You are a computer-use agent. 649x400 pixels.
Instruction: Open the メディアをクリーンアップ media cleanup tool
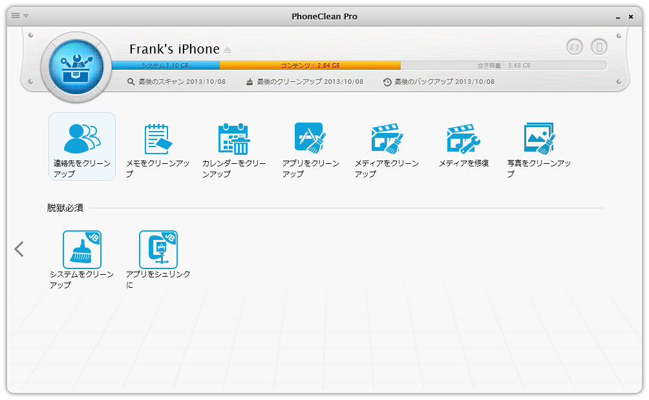387,150
